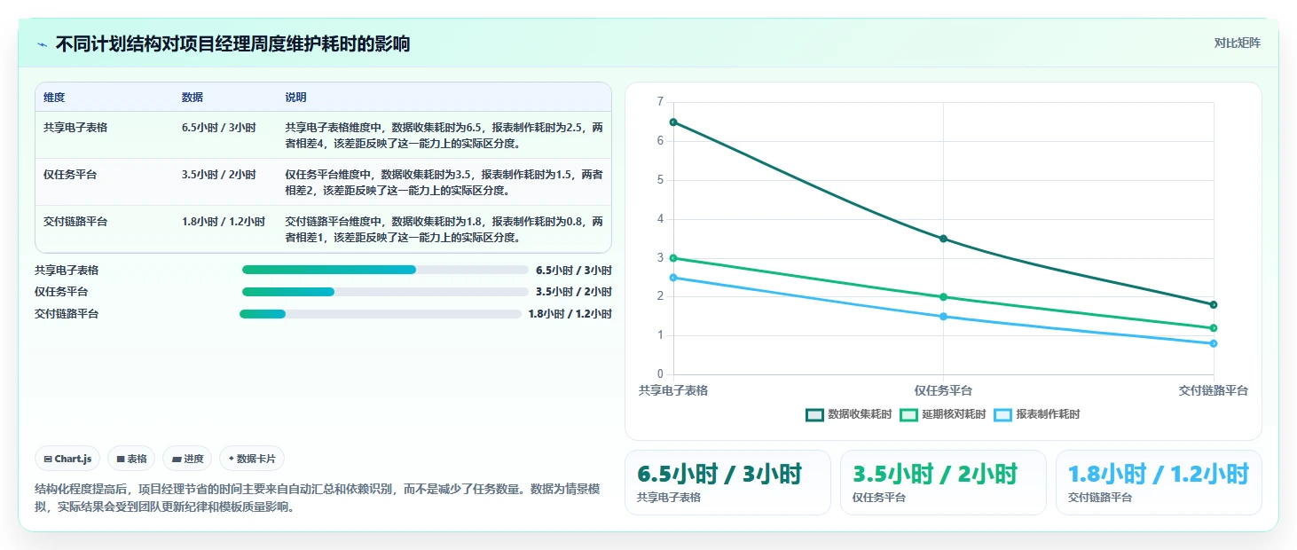
Task: Click the footnote paragraph starting 结构化程度提高后
Action: [318, 498]
